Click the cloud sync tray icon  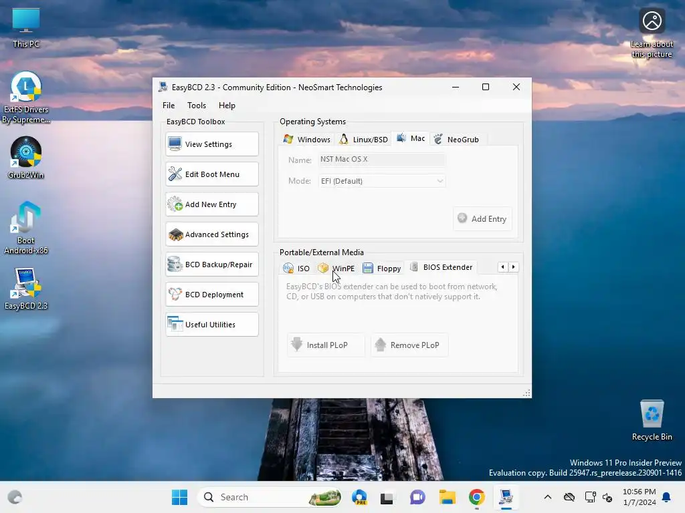[x=569, y=497]
